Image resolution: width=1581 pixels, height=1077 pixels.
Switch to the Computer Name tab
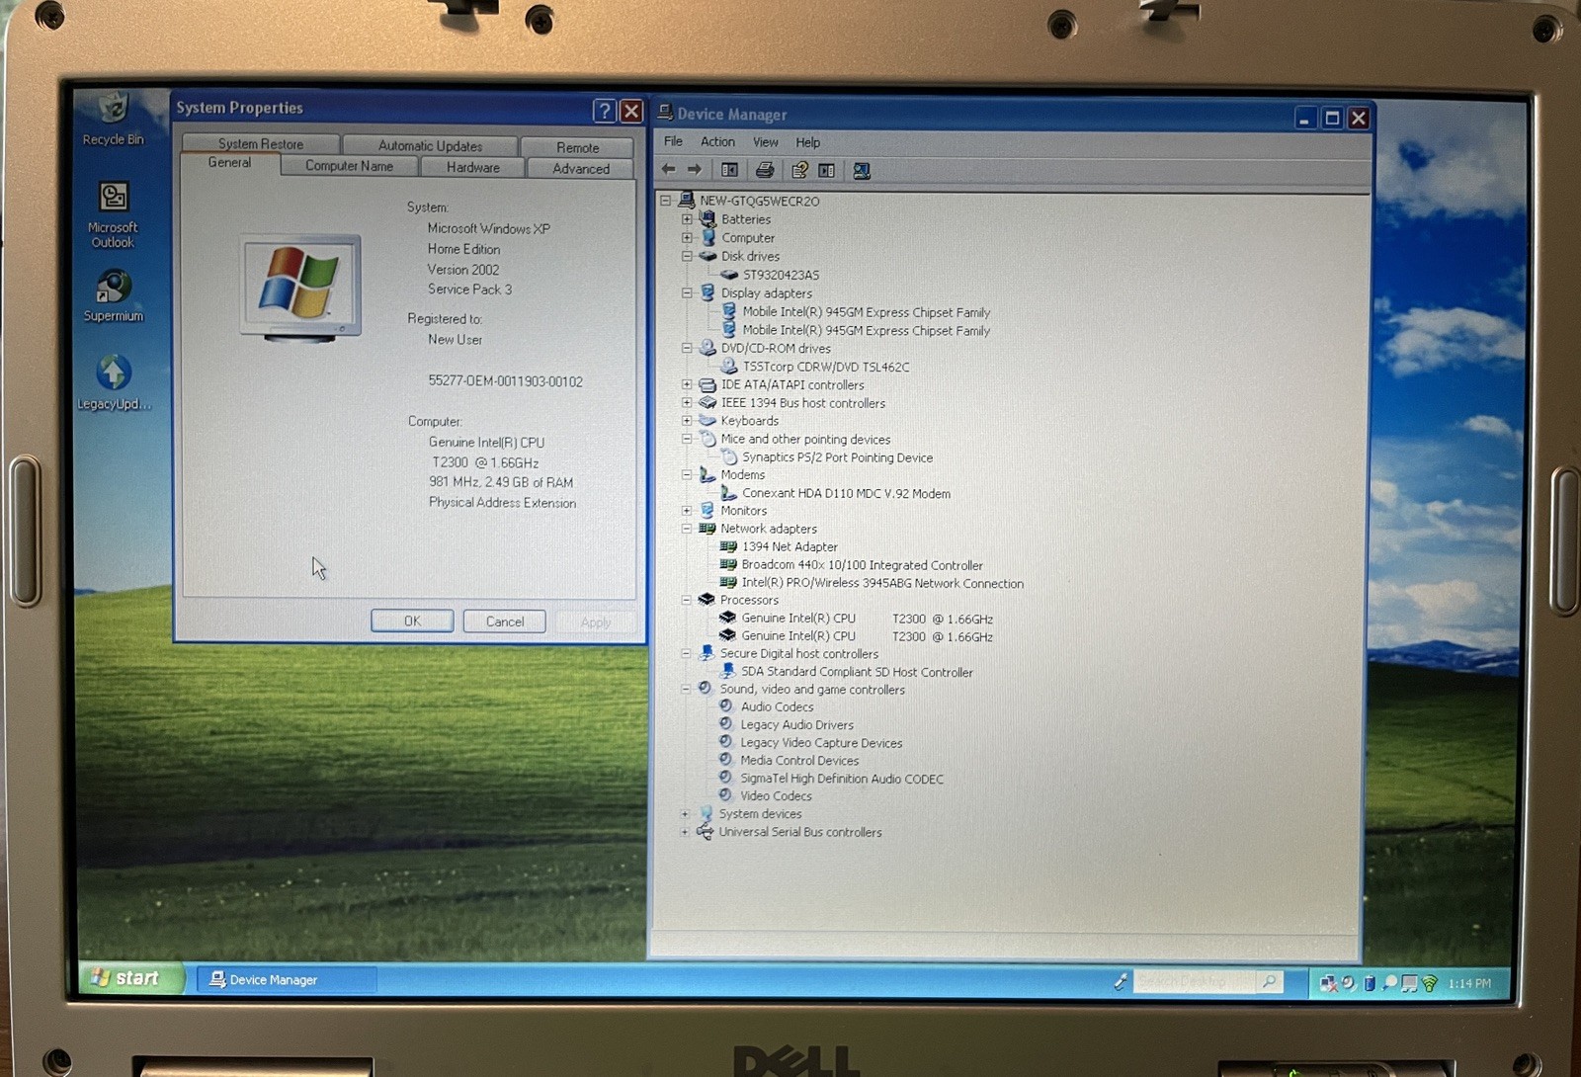click(349, 166)
